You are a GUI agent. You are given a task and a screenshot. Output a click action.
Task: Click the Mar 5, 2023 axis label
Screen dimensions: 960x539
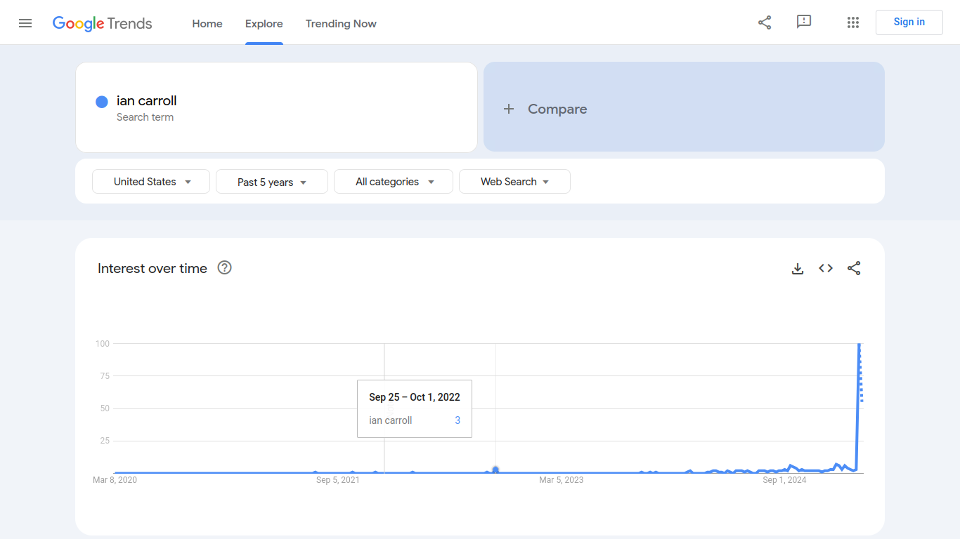click(x=562, y=480)
